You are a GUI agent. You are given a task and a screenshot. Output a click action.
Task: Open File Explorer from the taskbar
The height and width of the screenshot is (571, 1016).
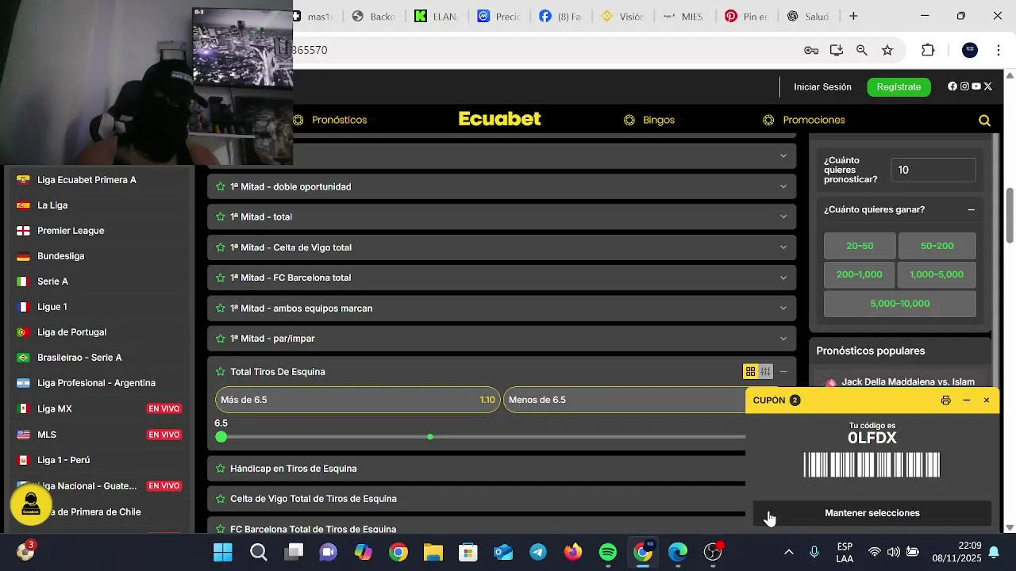point(433,552)
